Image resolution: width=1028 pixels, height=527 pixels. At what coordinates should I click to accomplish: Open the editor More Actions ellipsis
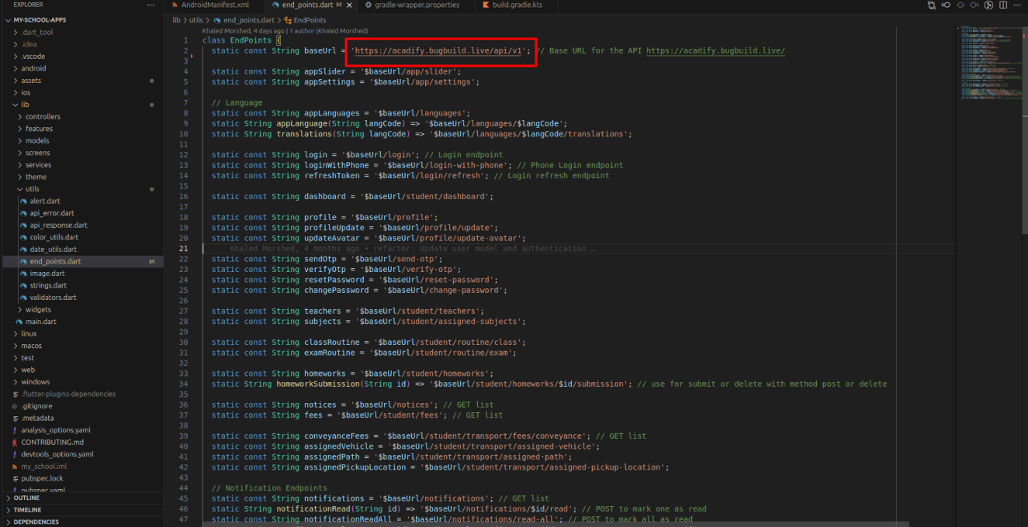1018,5
